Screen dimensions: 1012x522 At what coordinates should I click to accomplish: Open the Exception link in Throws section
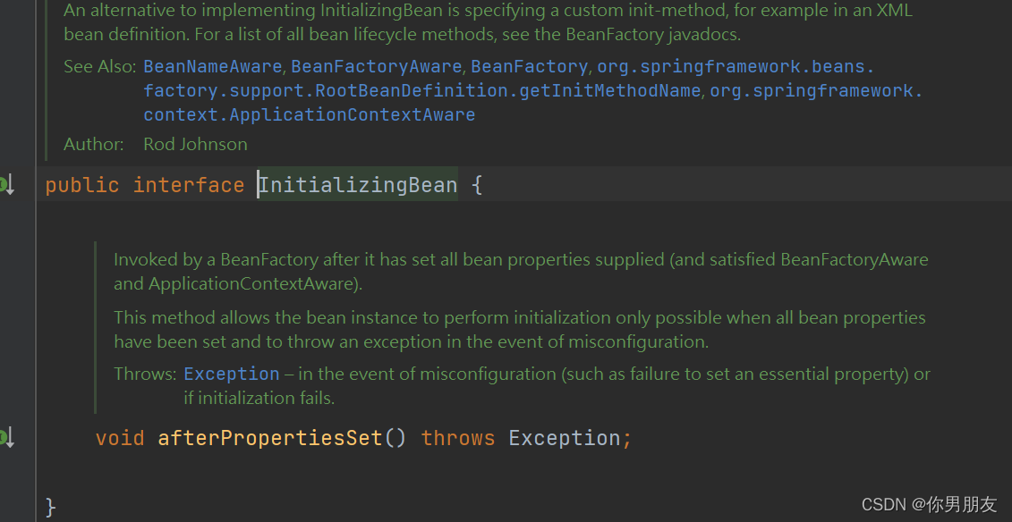click(x=232, y=374)
